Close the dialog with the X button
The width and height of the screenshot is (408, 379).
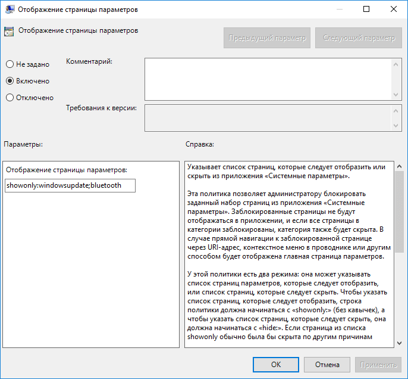pos(394,9)
